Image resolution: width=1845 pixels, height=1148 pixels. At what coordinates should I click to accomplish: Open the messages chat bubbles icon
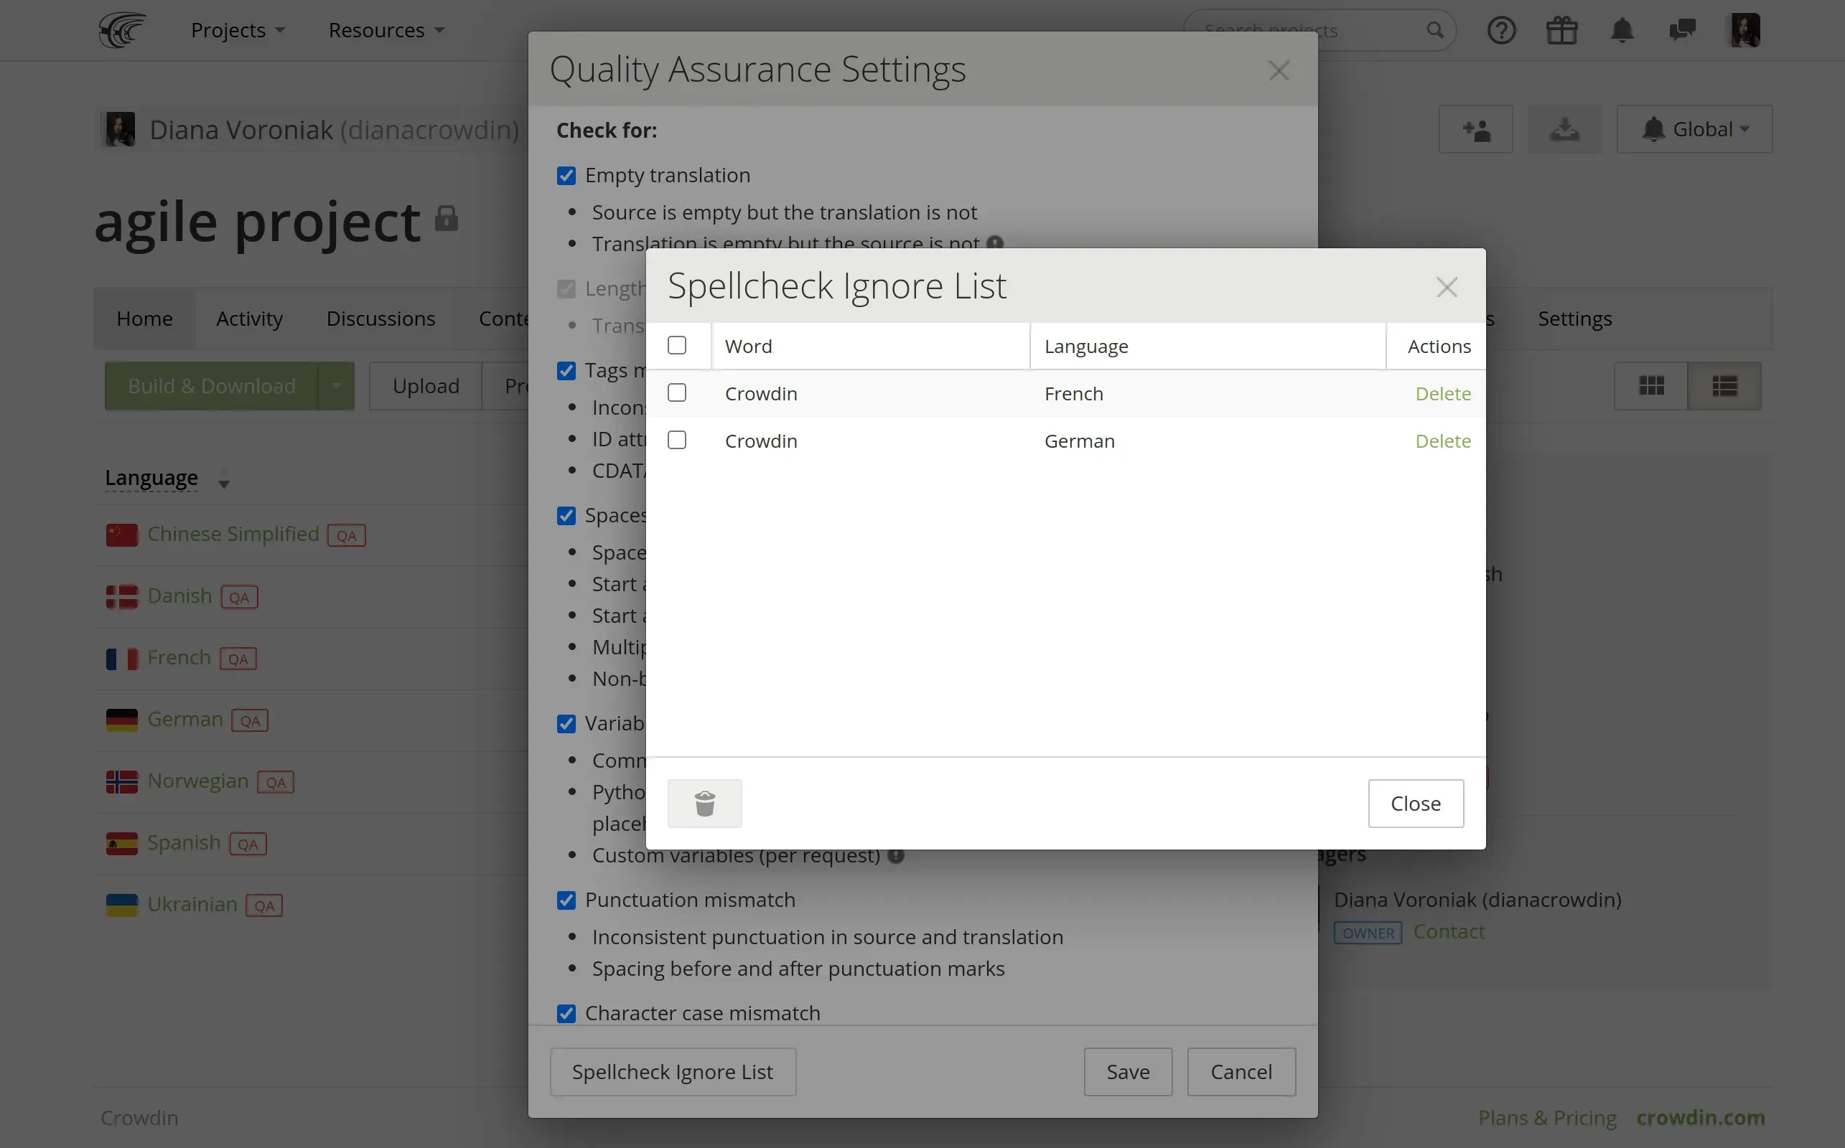(1683, 30)
